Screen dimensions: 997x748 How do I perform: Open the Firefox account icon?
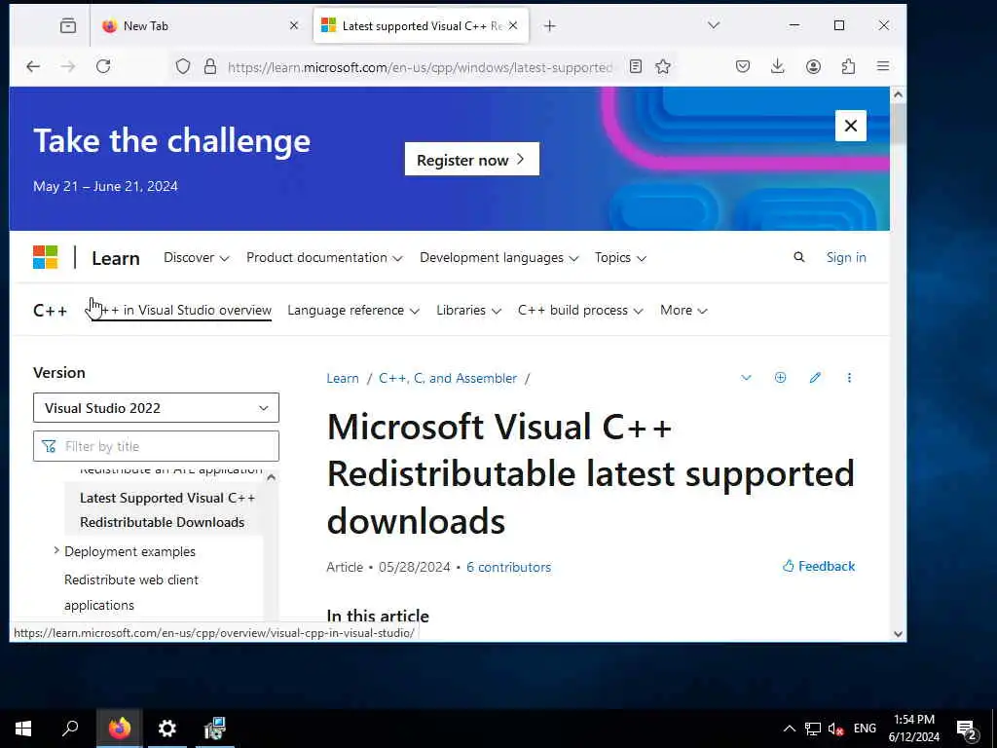point(813,66)
